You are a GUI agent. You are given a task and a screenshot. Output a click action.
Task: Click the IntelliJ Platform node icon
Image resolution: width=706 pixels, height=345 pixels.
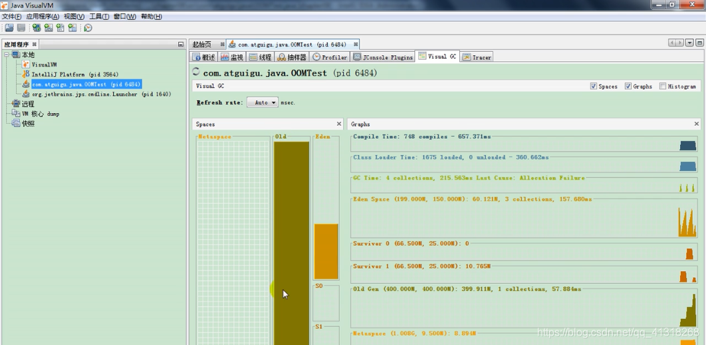[x=26, y=74]
